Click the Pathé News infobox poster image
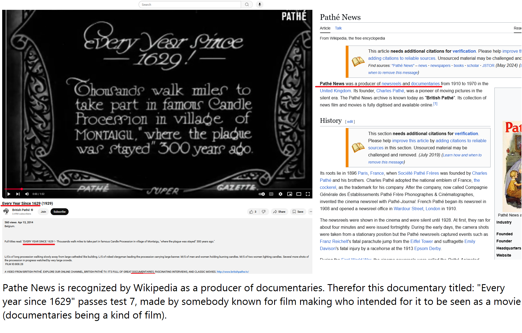The height and width of the screenshot is (333, 522). [512, 166]
